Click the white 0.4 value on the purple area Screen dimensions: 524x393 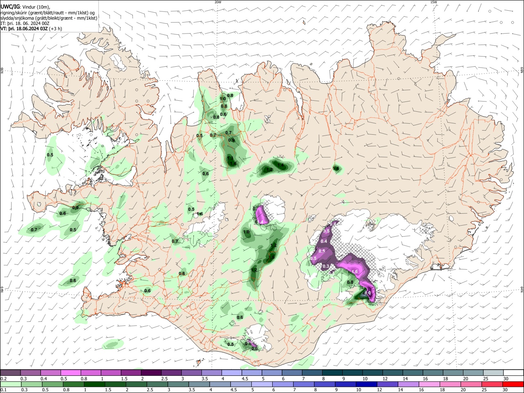pyautogui.click(x=324, y=241)
